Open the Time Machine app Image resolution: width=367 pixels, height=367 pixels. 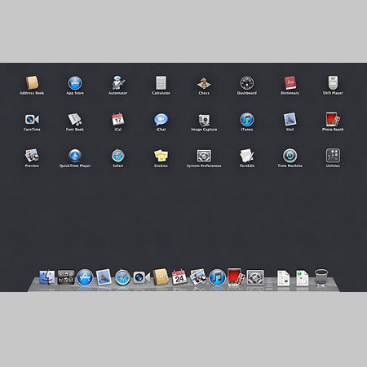(x=290, y=156)
